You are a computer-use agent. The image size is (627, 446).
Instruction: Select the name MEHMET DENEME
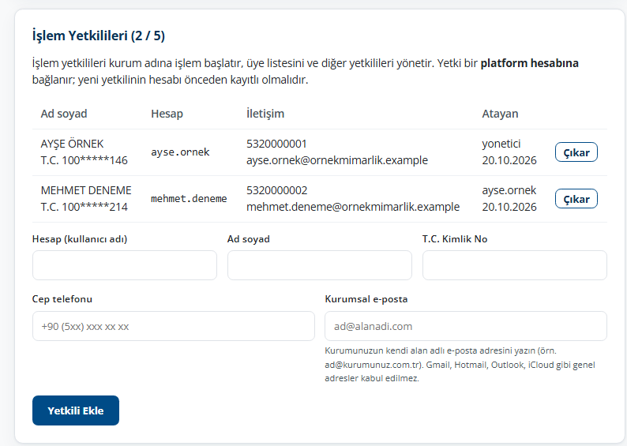(x=86, y=190)
